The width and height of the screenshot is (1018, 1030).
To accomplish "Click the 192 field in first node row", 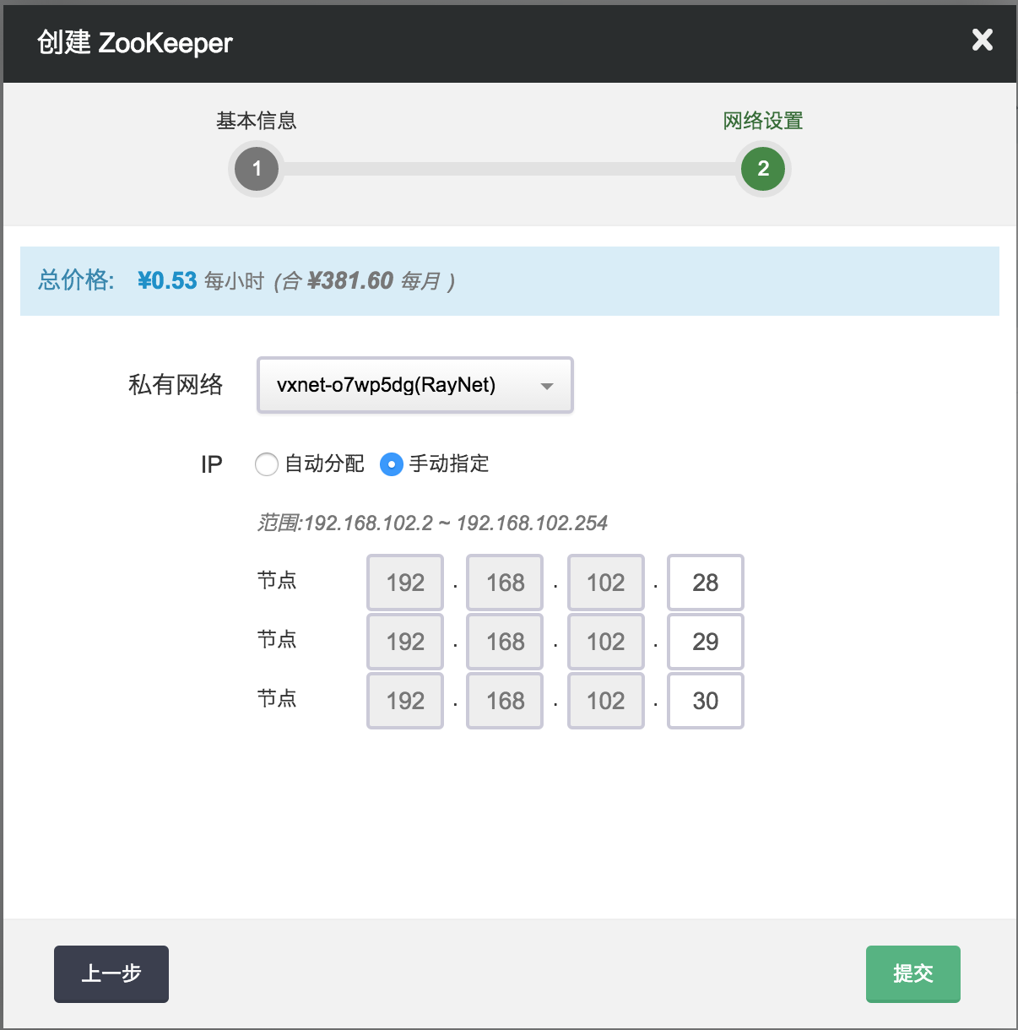I will click(x=405, y=583).
